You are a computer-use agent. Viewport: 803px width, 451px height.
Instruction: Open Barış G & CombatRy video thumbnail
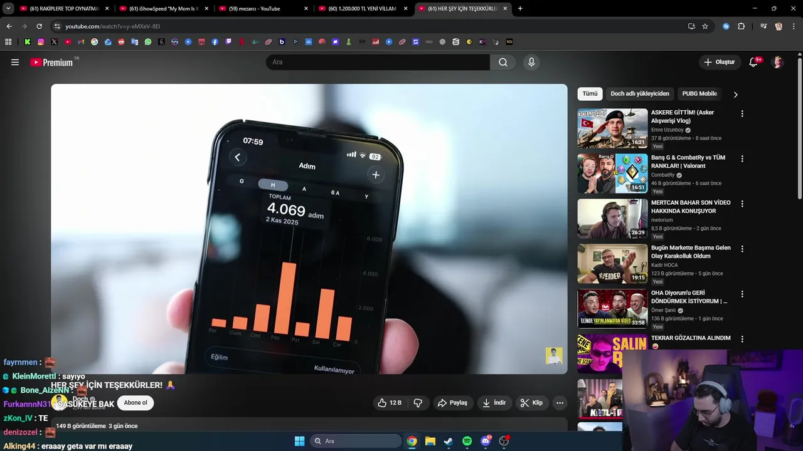[x=612, y=174]
